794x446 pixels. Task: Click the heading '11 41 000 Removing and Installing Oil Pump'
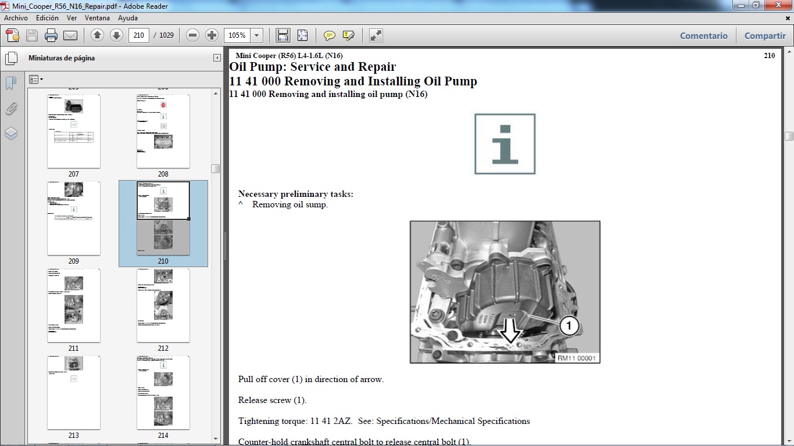(353, 81)
